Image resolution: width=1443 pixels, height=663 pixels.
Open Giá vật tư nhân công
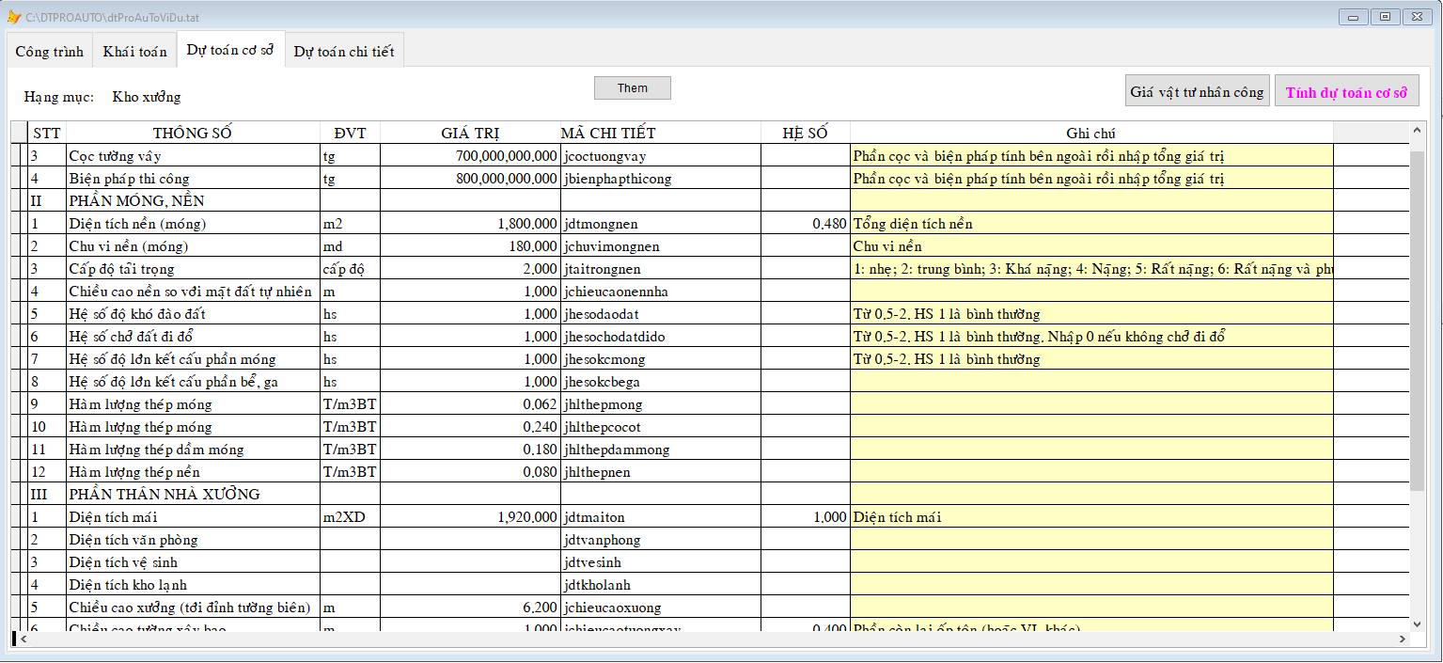point(1197,92)
